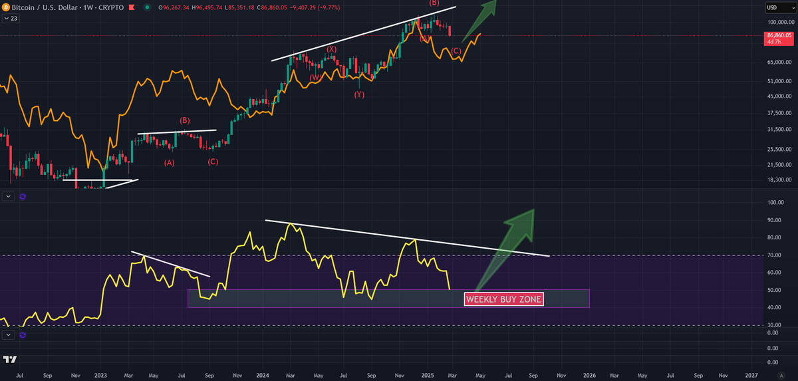
Task: Click the 25,500.00 price axis label
Action: point(781,149)
